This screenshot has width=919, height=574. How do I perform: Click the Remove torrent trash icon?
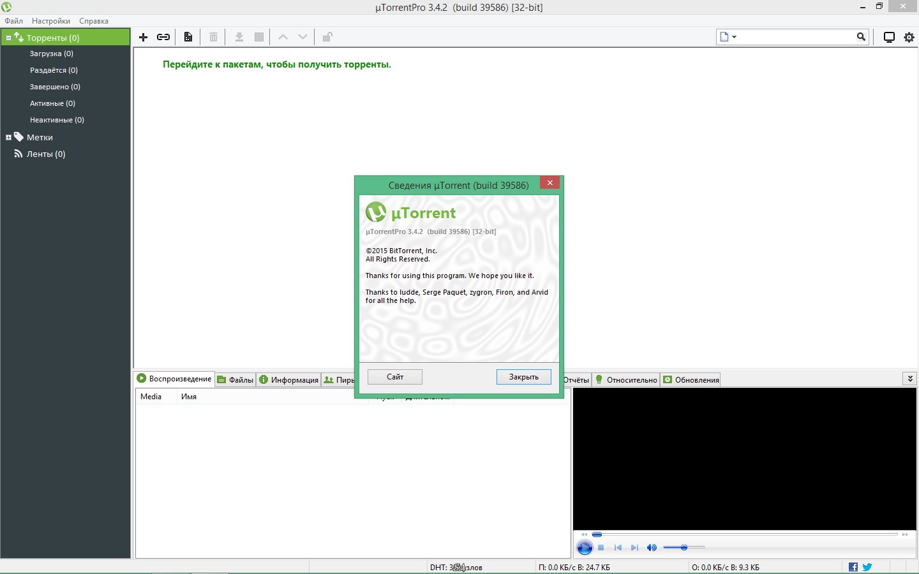213,37
